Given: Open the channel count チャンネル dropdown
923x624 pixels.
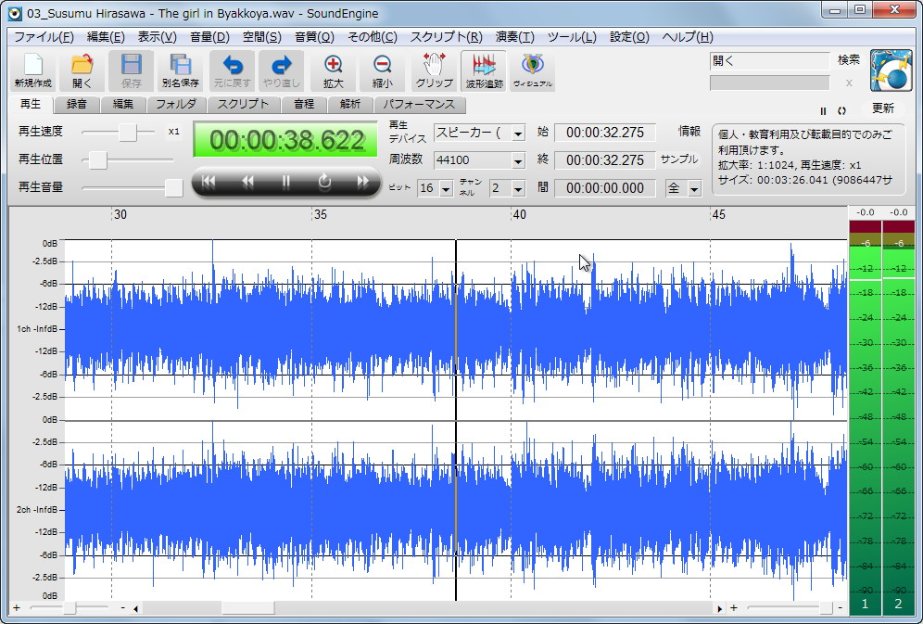Looking at the screenshot, I should (516, 187).
